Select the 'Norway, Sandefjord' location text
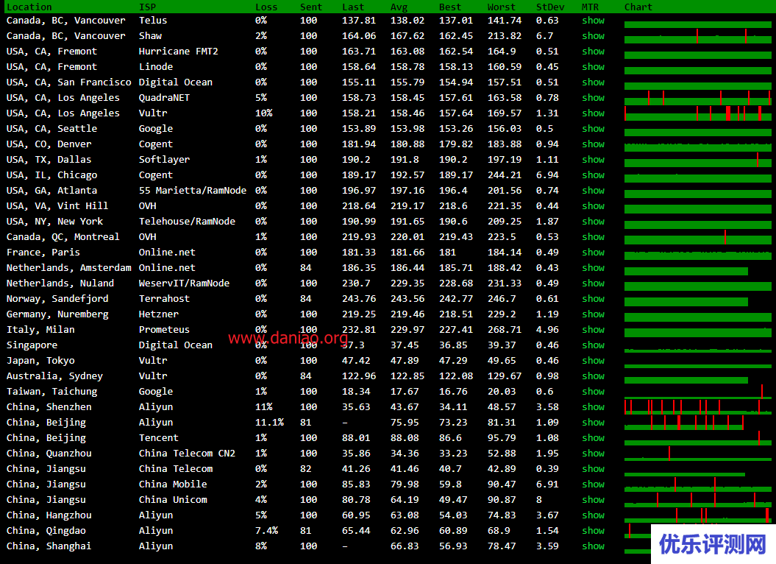776x564 pixels. coord(57,298)
